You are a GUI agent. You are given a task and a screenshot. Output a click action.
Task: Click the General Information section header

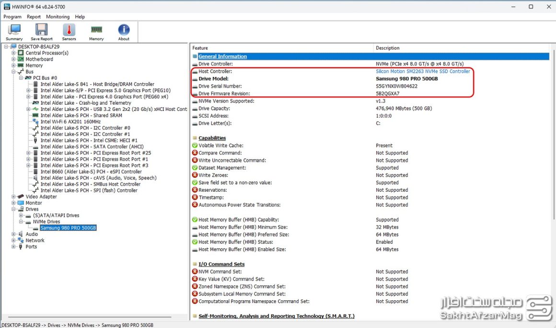(222, 56)
